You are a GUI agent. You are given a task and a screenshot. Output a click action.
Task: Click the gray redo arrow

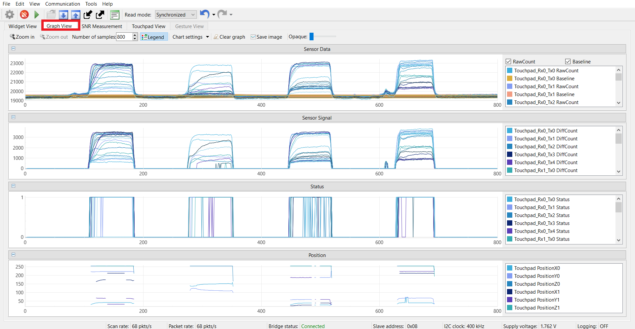point(222,14)
